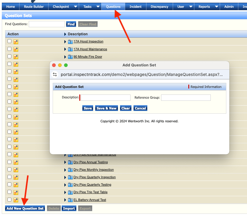247x215 pixels.
Task: Go to the Route Builder tab
Action: (x=34, y=7)
